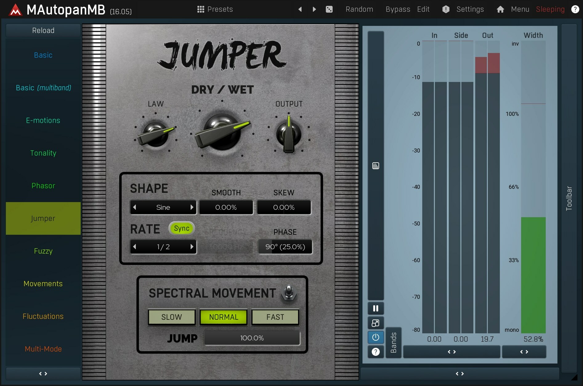
Task: Toggle the Sync button for Rate
Action: [x=181, y=228]
